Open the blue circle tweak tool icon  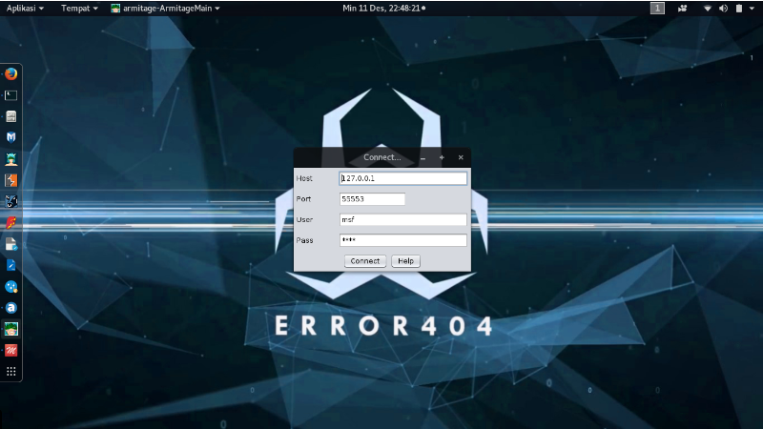coord(11,287)
